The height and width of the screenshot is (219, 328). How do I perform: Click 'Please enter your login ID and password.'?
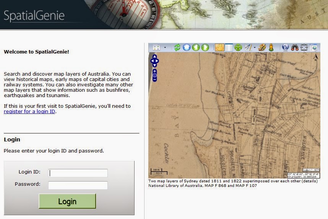click(x=54, y=151)
